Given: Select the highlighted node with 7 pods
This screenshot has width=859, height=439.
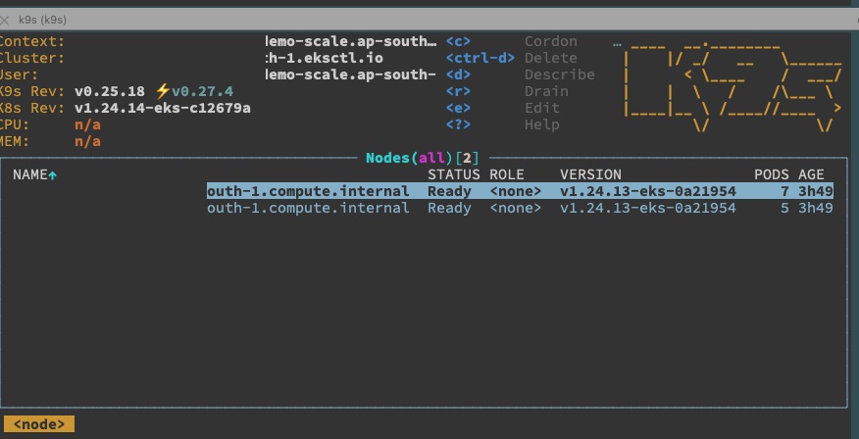Looking at the screenshot, I should pos(520,191).
